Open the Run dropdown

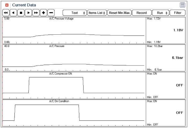[161, 13]
